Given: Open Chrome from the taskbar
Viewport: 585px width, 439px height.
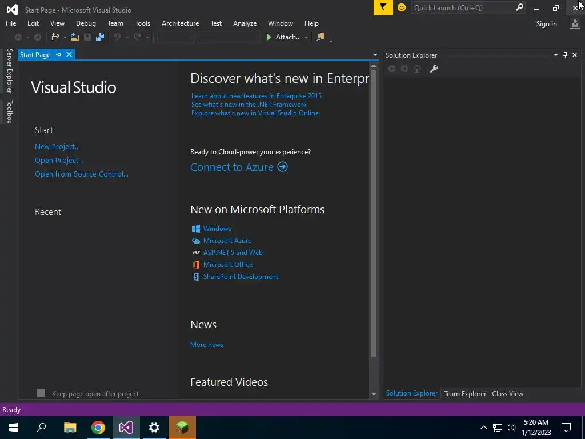Looking at the screenshot, I should pyautogui.click(x=98, y=428).
